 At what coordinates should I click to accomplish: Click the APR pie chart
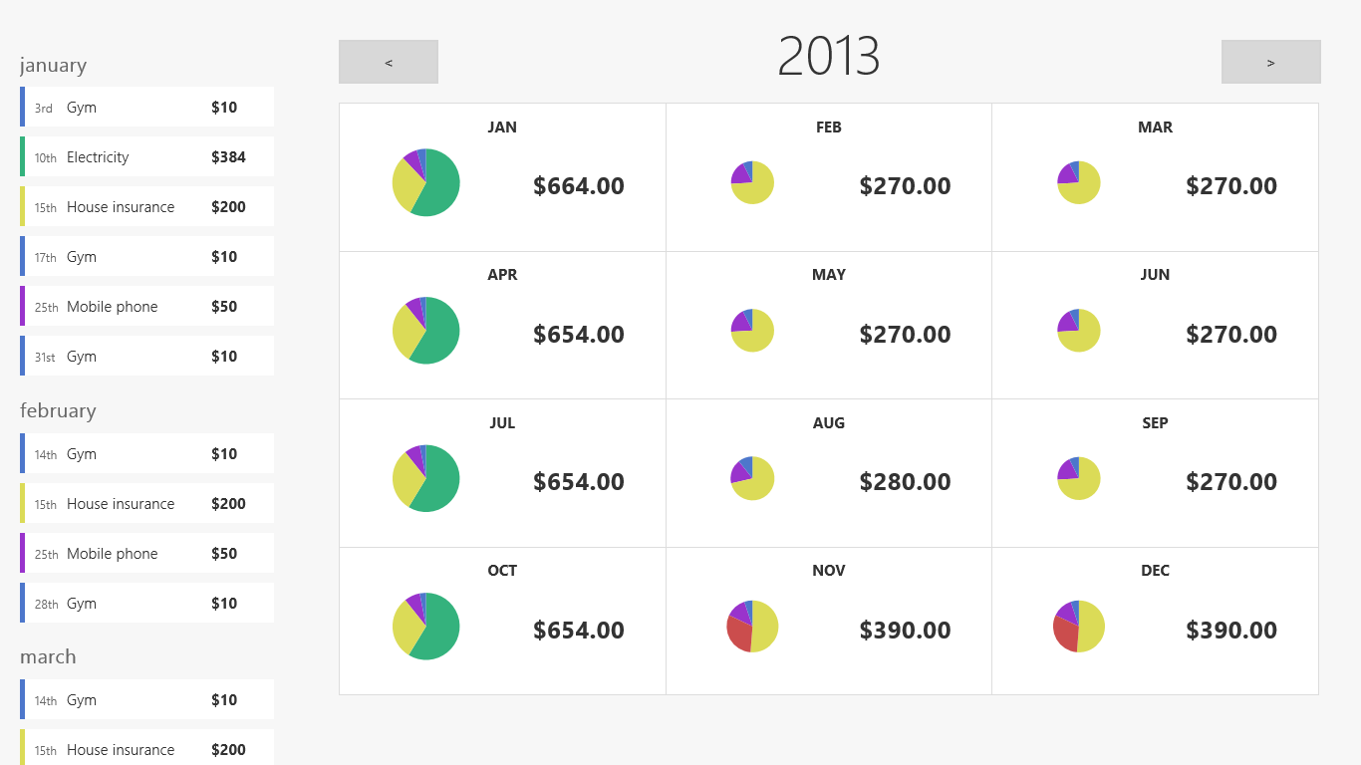pyautogui.click(x=425, y=330)
